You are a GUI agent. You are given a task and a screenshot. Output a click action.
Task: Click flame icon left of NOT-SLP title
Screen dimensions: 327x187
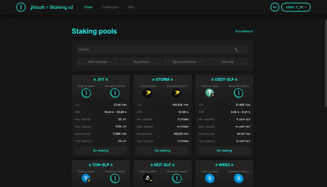click(x=152, y=165)
